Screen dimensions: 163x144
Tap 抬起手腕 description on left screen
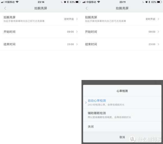(x=24, y=21)
